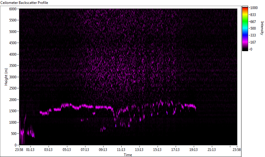265x157 pixels.
Task: Select the height tick label reading 500
Action: pos(14,134)
